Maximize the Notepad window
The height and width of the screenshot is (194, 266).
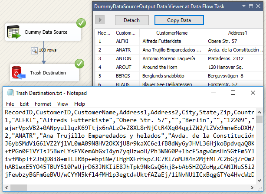(233, 93)
